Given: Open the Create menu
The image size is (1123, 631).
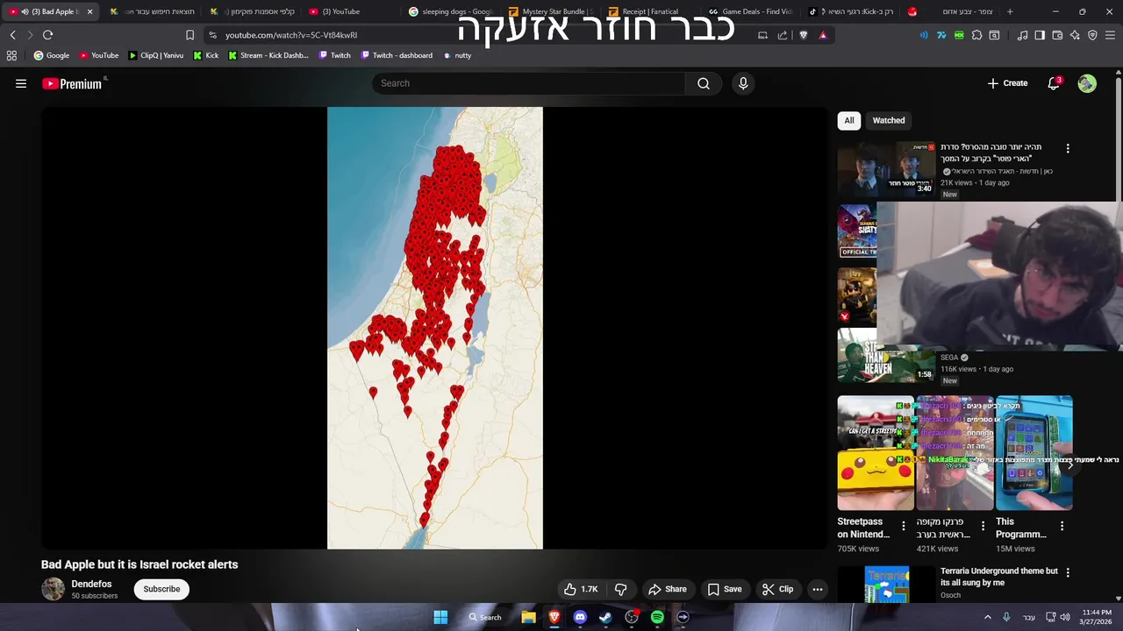Looking at the screenshot, I should (1007, 83).
